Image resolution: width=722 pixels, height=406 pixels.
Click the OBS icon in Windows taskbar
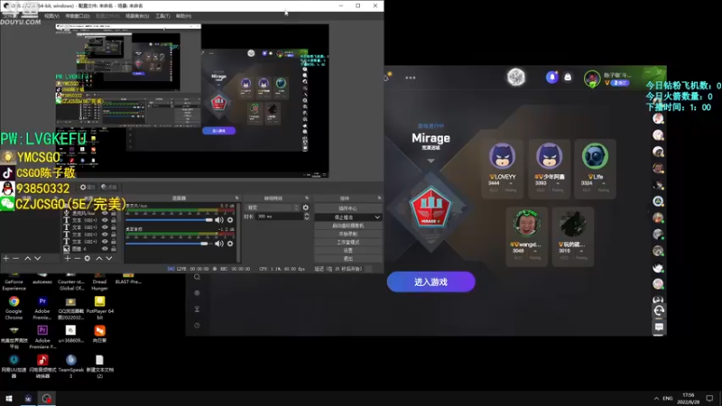pos(47,398)
